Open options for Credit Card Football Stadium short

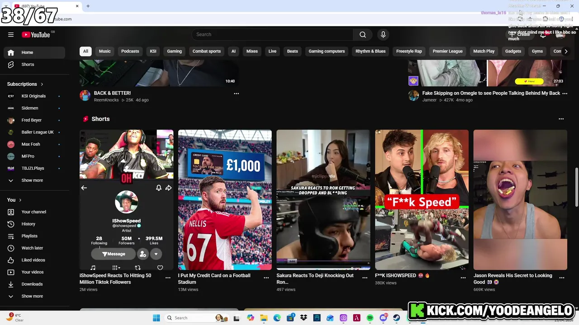click(x=266, y=278)
